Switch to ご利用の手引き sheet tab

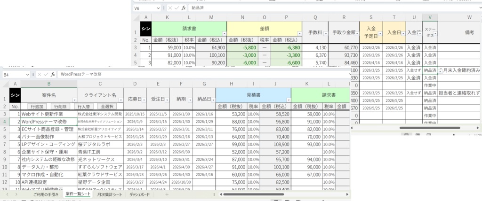pos(46,194)
